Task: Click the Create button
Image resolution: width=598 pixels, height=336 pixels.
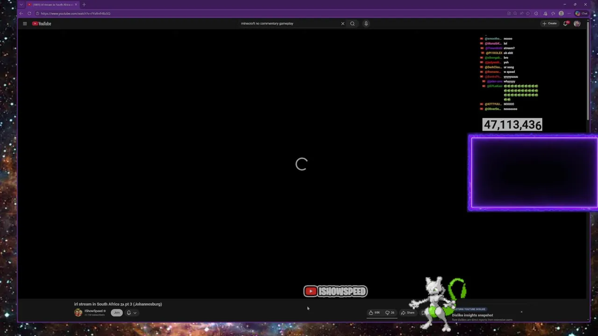Action: click(x=549, y=23)
